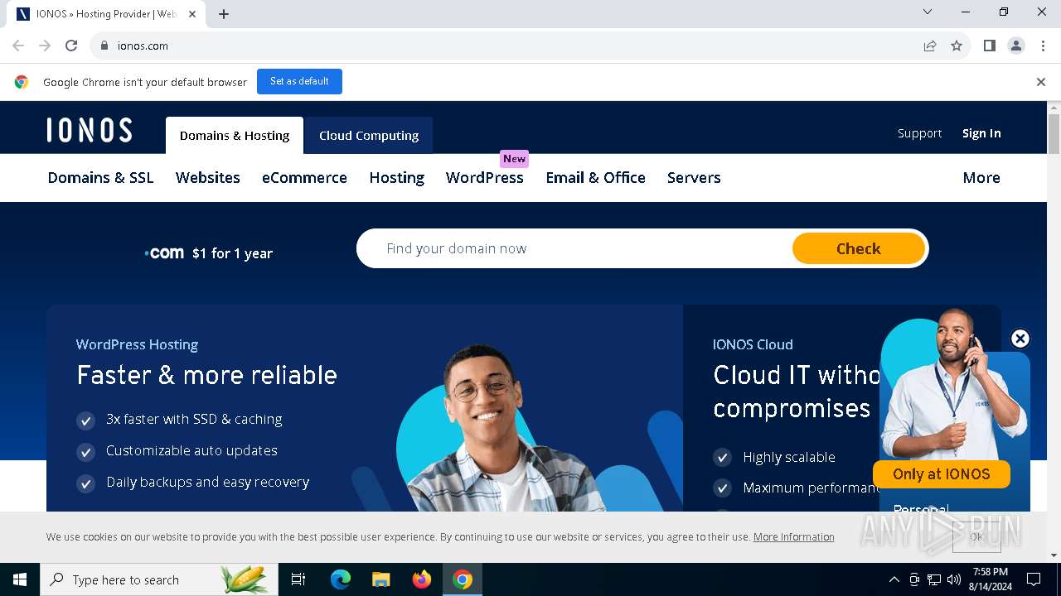Close the IONOS browser tab
Screen dimensions: 1061x596
pyautogui.click(x=193, y=14)
